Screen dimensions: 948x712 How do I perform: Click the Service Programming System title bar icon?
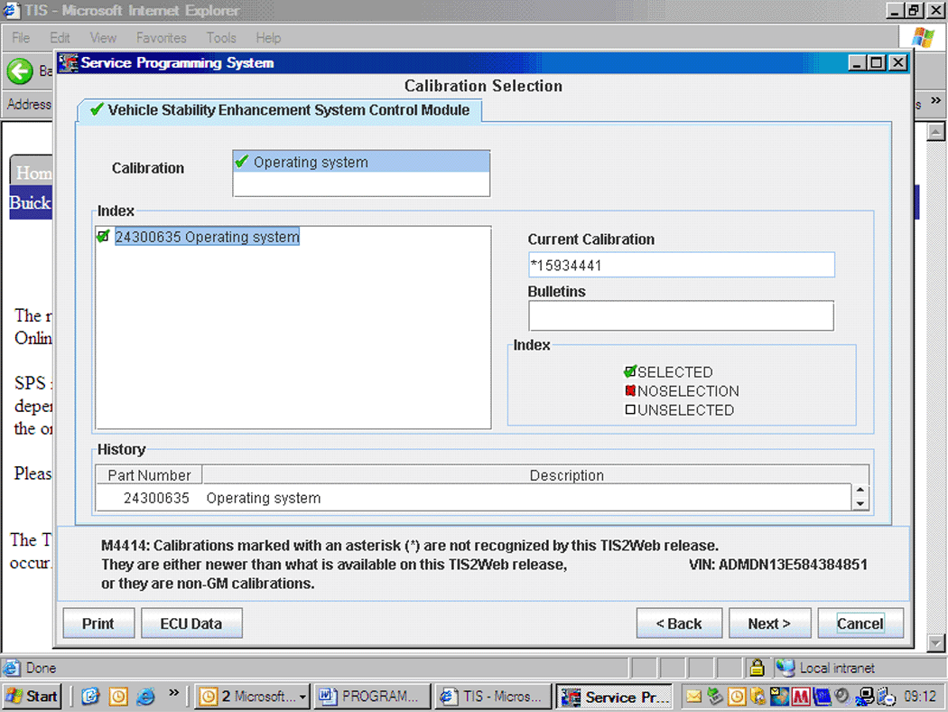[69, 63]
